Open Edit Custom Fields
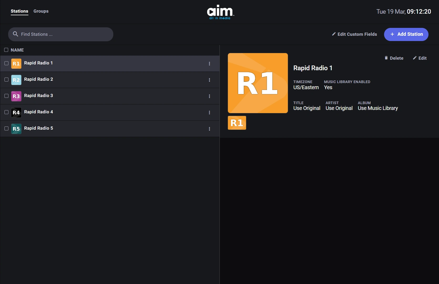The image size is (439, 284). [x=354, y=34]
